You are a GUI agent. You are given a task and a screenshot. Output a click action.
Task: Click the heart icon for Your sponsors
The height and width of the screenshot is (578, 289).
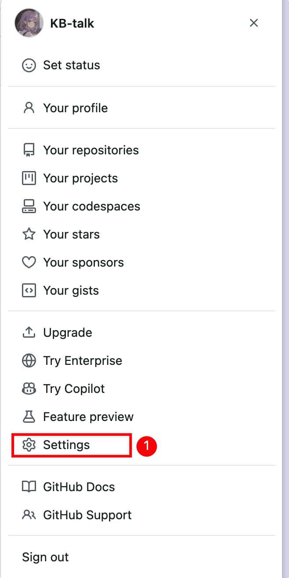click(x=29, y=262)
